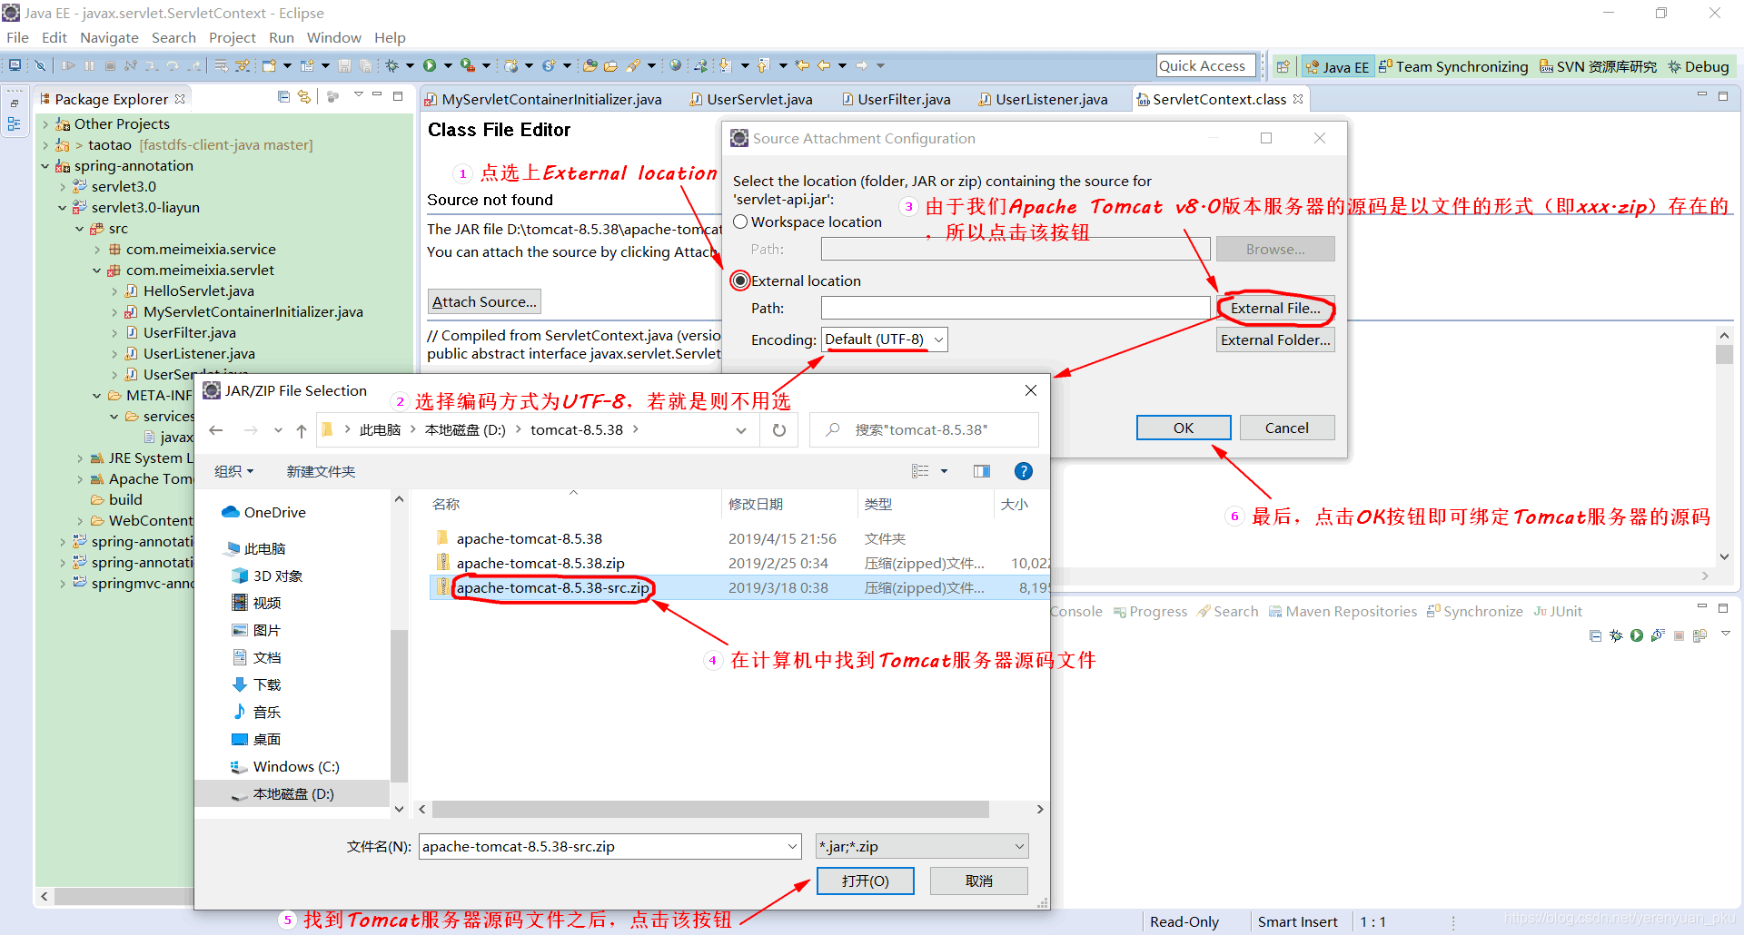
Task: Click OK in Source Attachment Configuration
Action: [1184, 428]
